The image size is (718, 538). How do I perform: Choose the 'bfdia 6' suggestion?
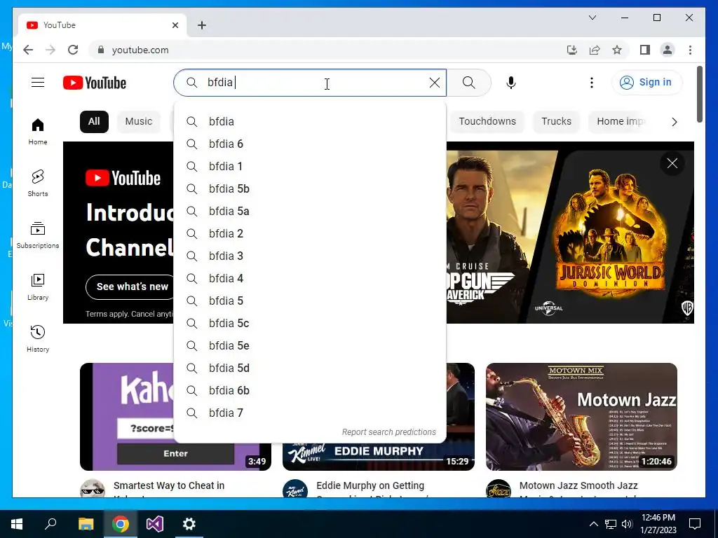tap(310, 144)
